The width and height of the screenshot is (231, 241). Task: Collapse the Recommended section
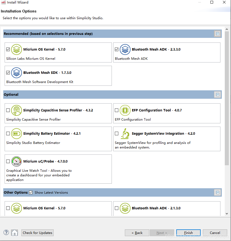click(x=218, y=34)
